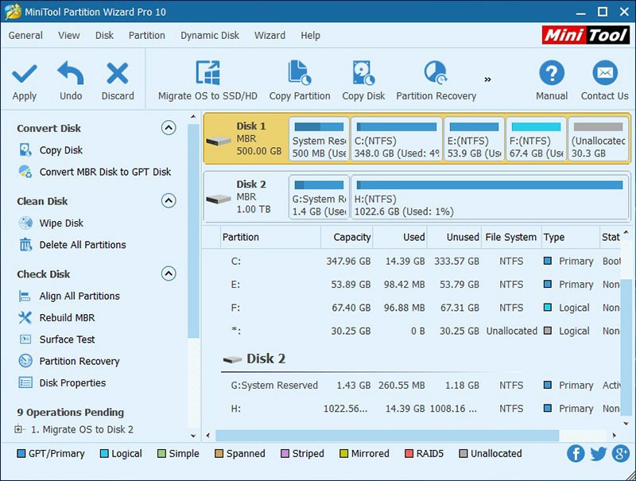Start Partition Recovery from the toolbar
Viewport: 636px width, 481px height.
pyautogui.click(x=436, y=73)
